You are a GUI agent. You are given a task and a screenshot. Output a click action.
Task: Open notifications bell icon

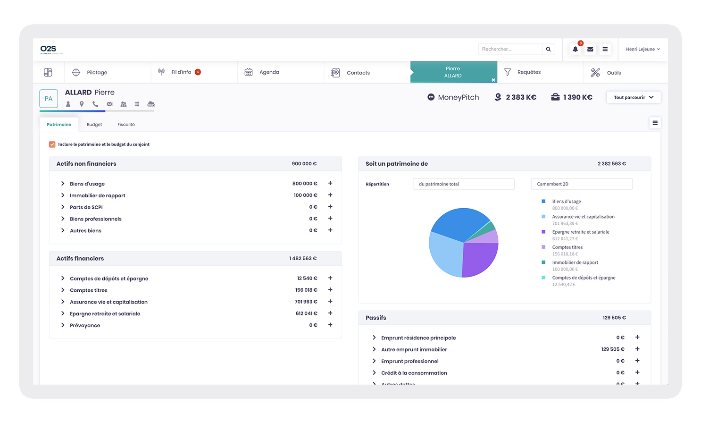[575, 49]
